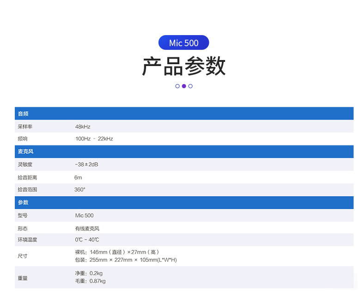Select the filled middle carousel dot
The width and height of the screenshot is (361, 296).
coord(184,86)
